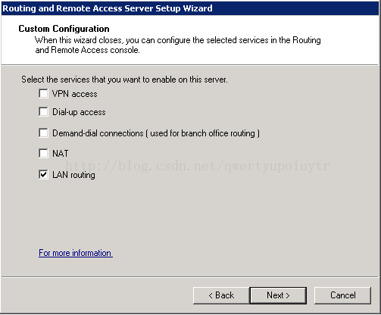Go to the previous step with Back
This screenshot has height=315, width=381.
pyautogui.click(x=221, y=295)
